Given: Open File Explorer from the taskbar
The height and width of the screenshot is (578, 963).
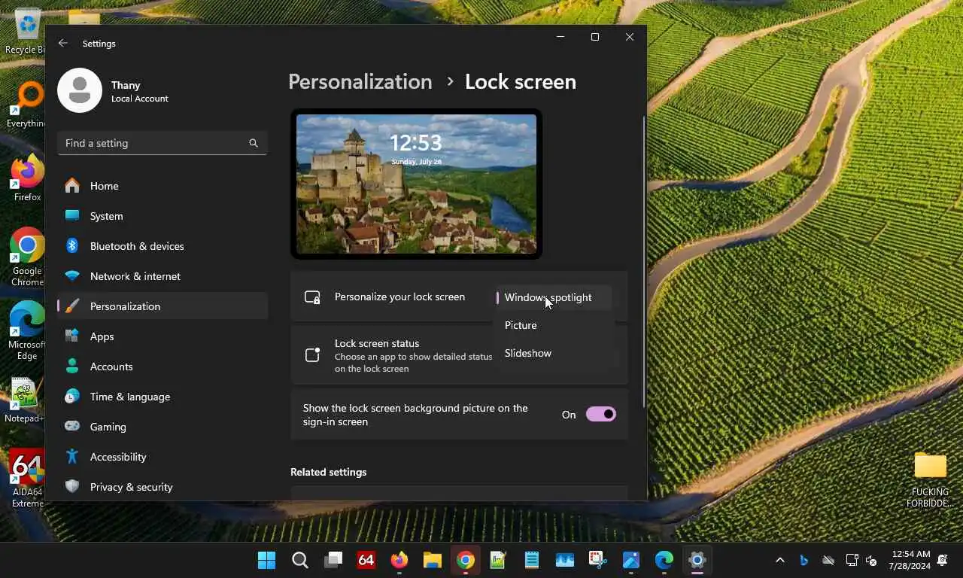Looking at the screenshot, I should [433, 560].
